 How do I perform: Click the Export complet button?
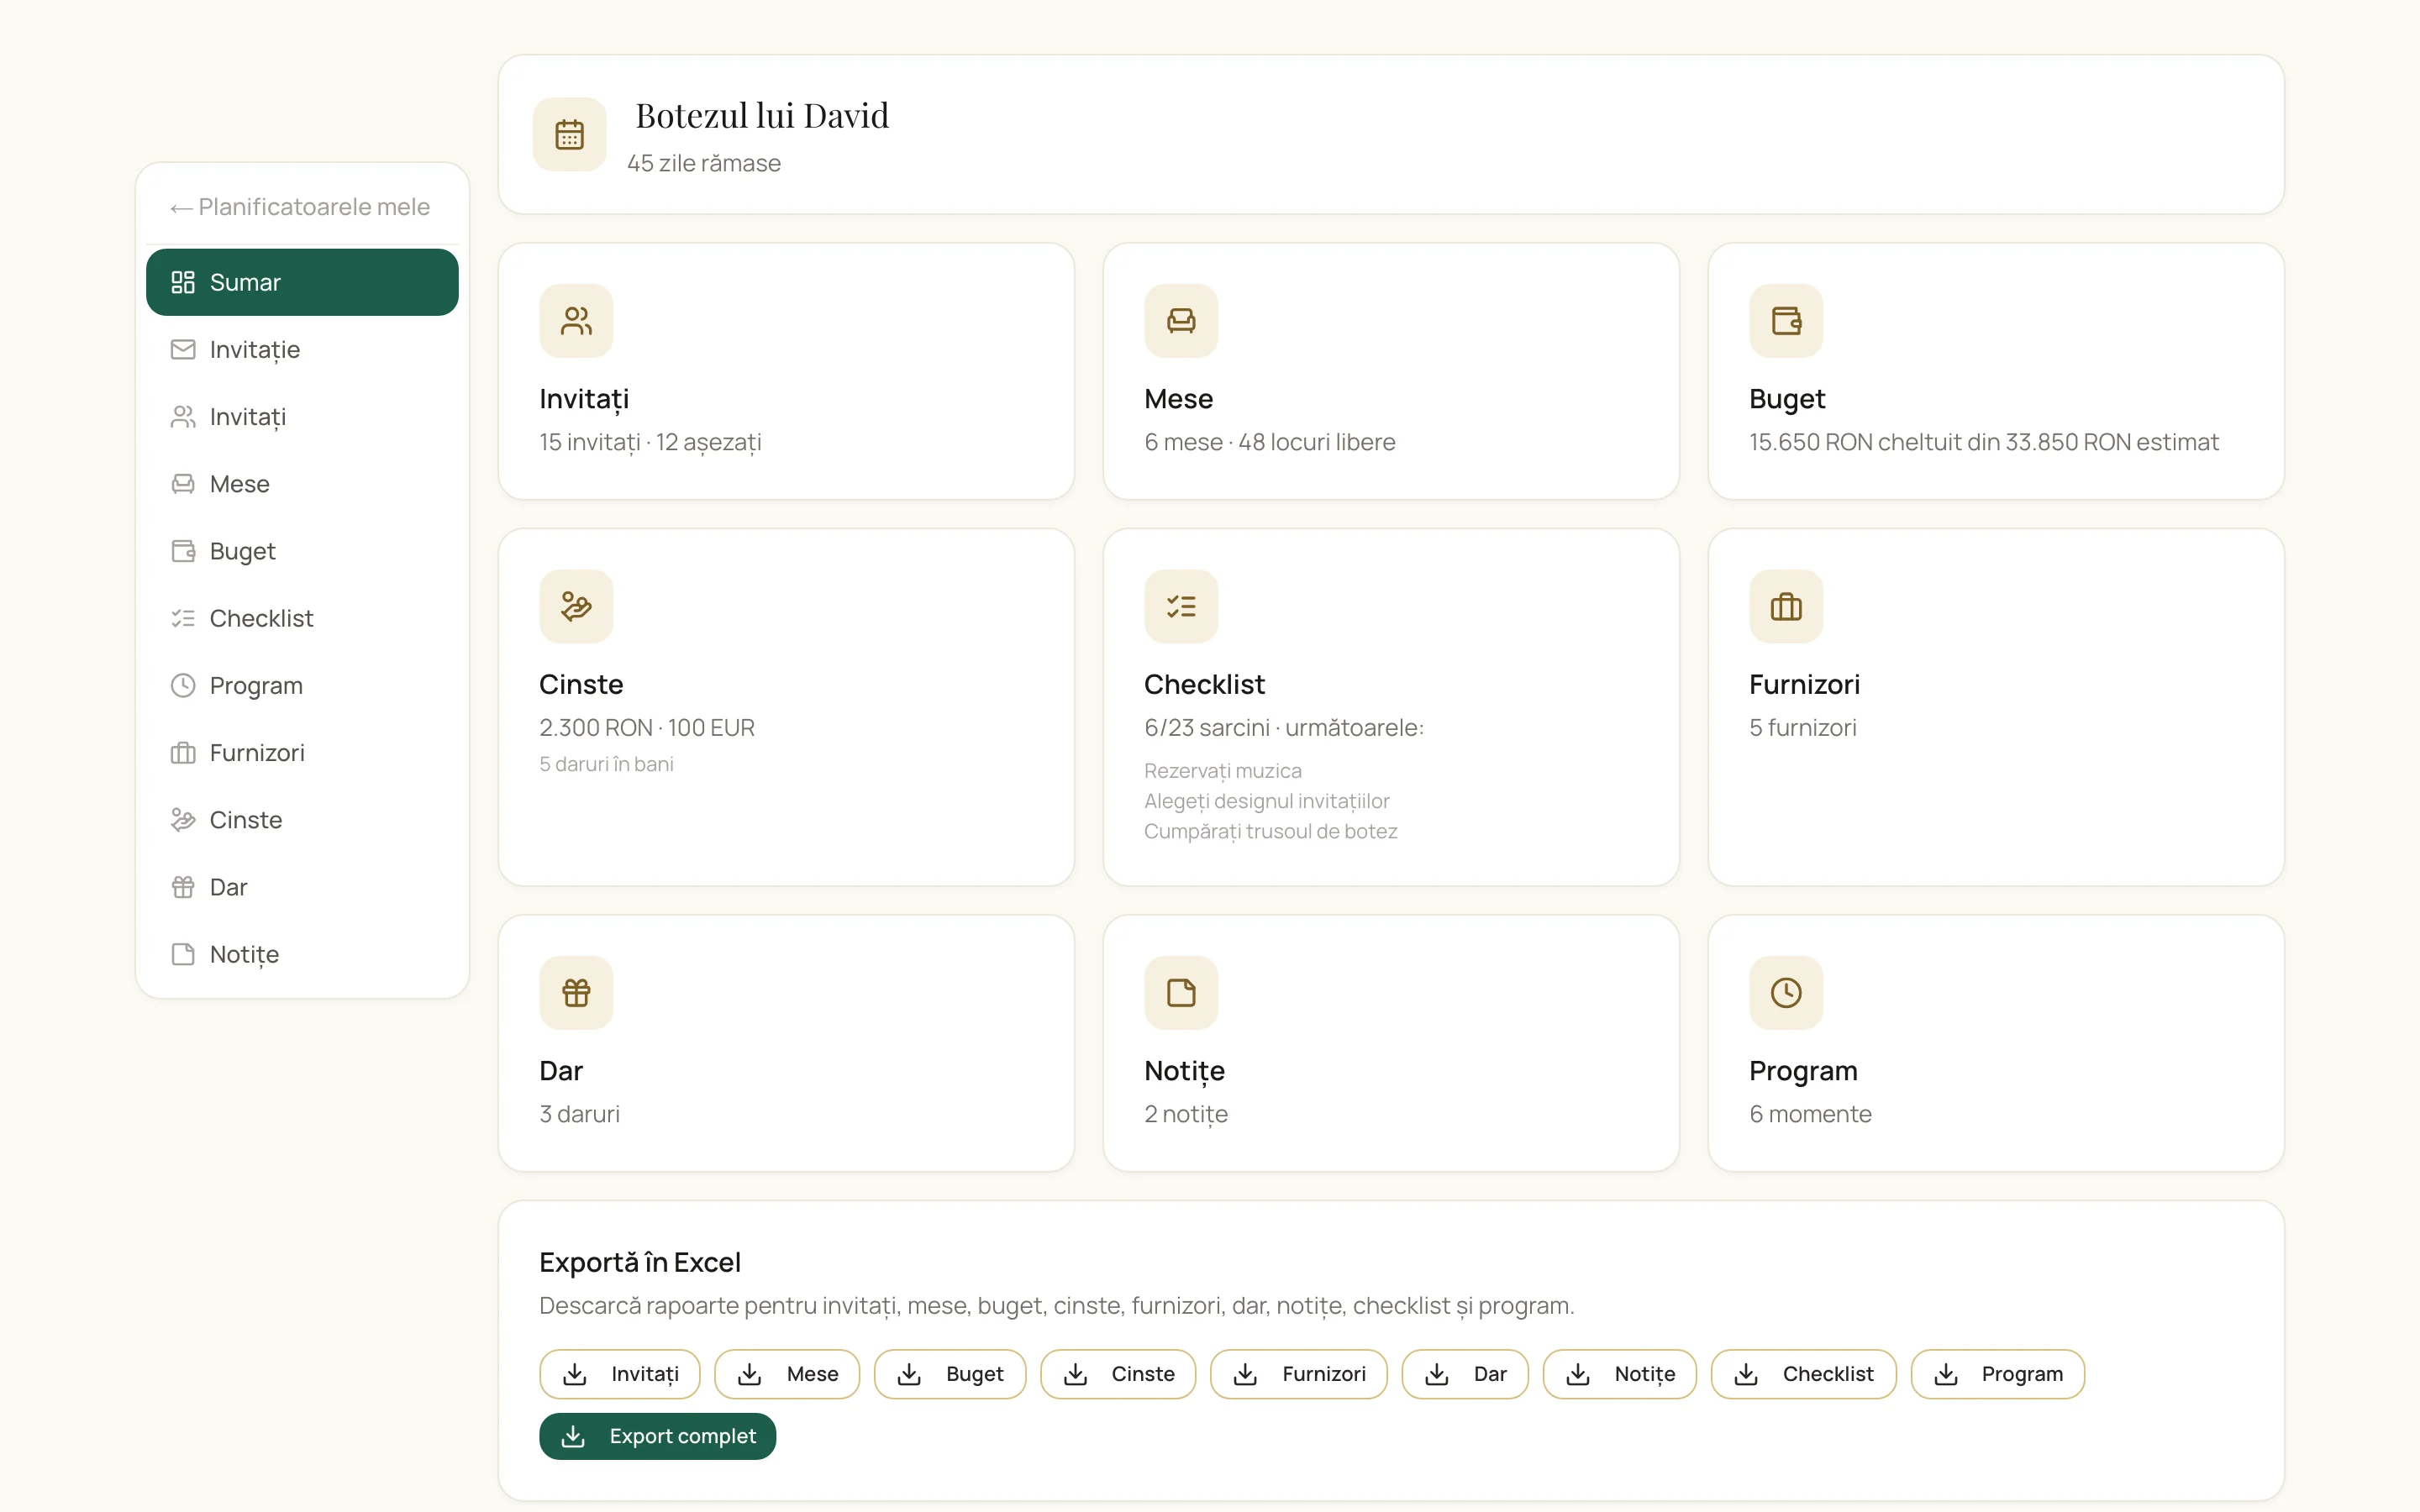pyautogui.click(x=658, y=1436)
